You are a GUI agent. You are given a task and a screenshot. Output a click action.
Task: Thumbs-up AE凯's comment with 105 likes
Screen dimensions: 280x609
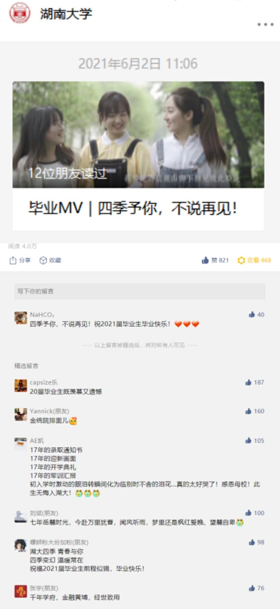(x=255, y=440)
